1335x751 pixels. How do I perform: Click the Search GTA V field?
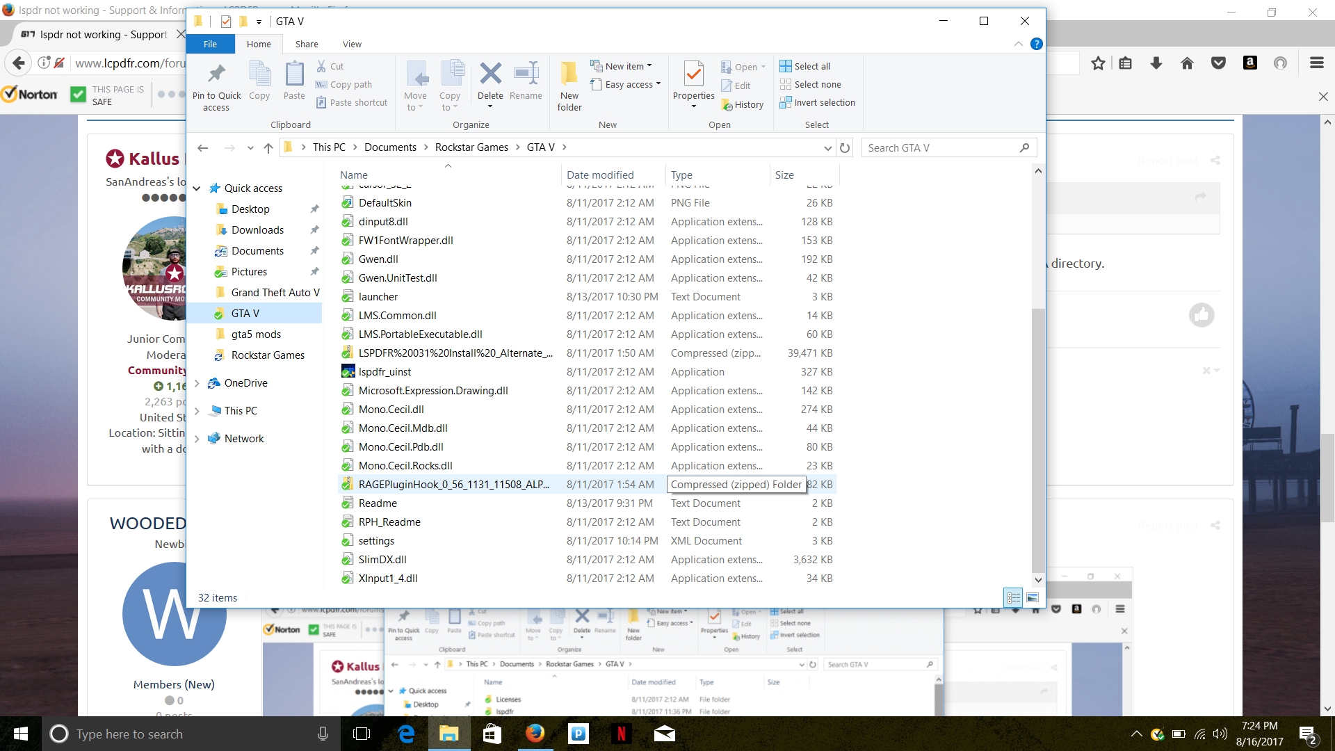(x=940, y=147)
